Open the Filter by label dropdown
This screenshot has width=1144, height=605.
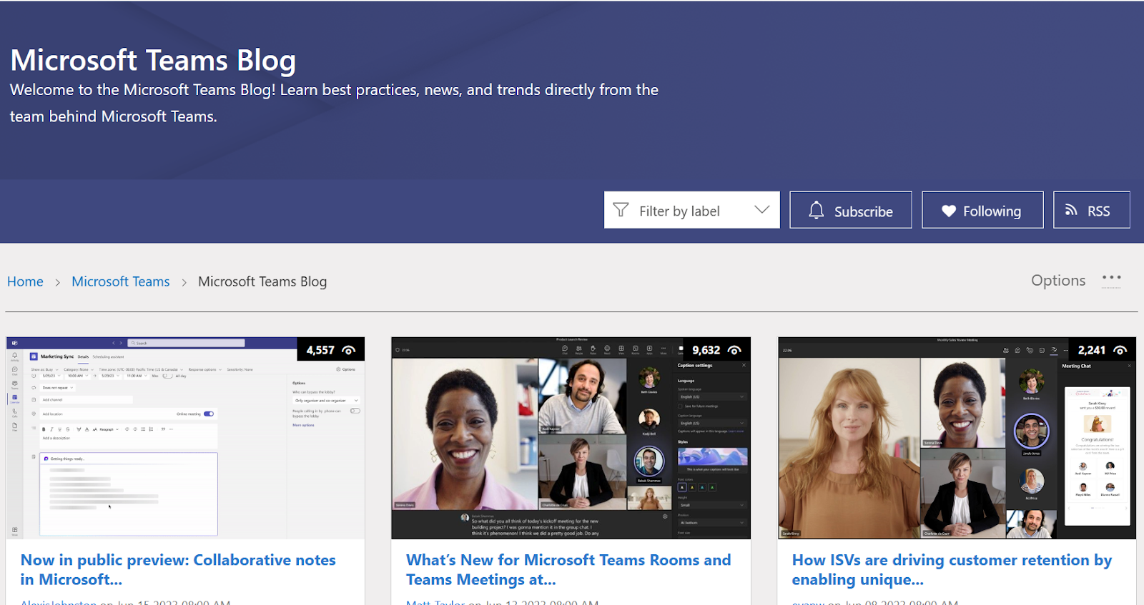(691, 210)
